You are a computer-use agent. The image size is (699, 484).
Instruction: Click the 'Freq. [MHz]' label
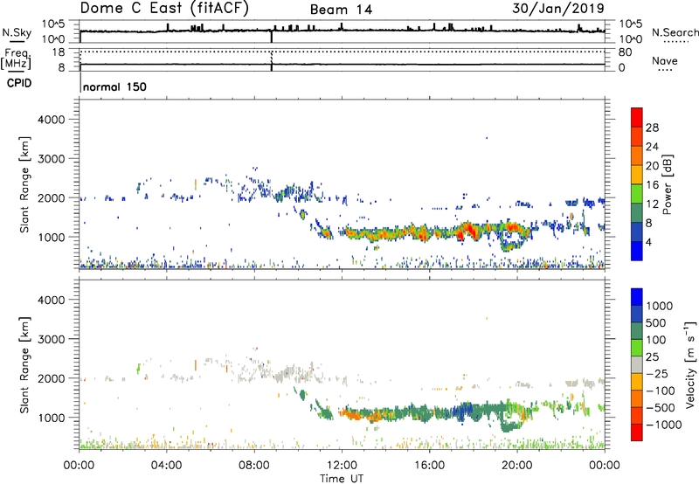[x=16, y=59]
